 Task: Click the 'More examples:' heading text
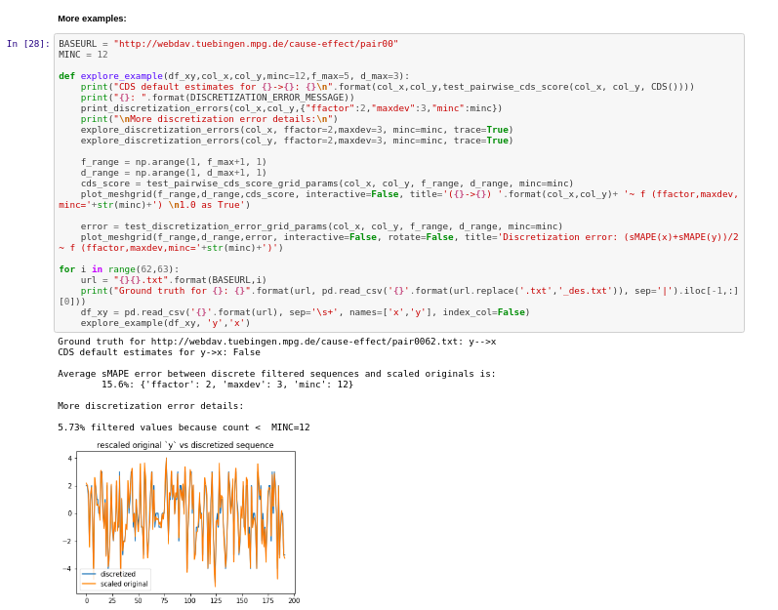click(92, 19)
